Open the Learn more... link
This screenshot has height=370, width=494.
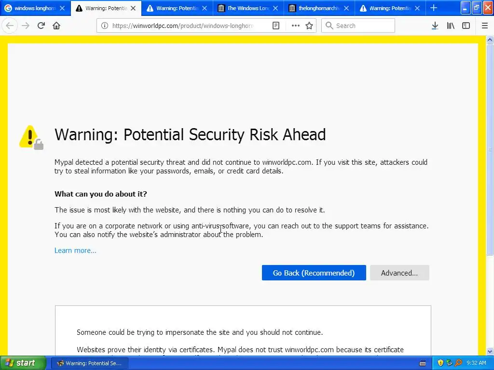click(75, 251)
